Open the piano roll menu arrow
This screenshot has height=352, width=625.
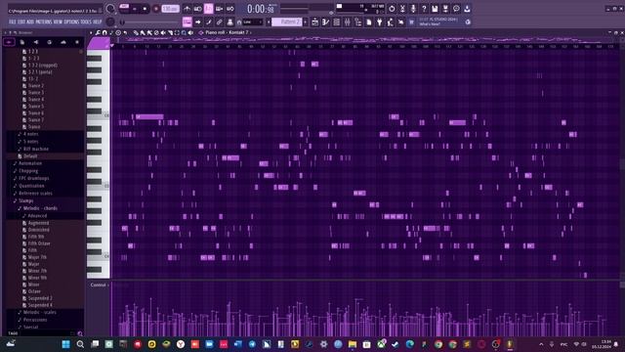click(x=91, y=32)
